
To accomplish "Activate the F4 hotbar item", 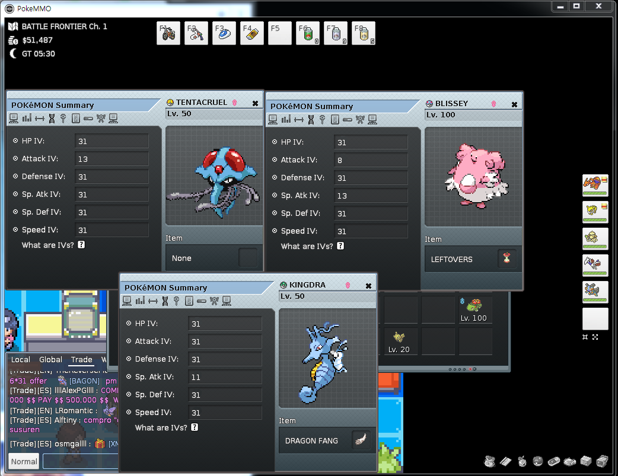I will tap(252, 33).
